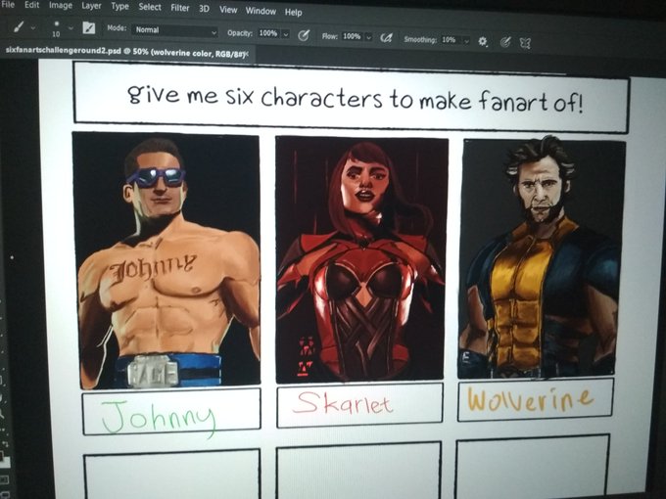Open the Type menu
The image size is (666, 499).
[x=119, y=7]
